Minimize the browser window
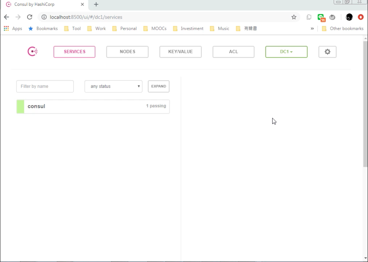Screen dimensions: 368x262 (338, 2)
